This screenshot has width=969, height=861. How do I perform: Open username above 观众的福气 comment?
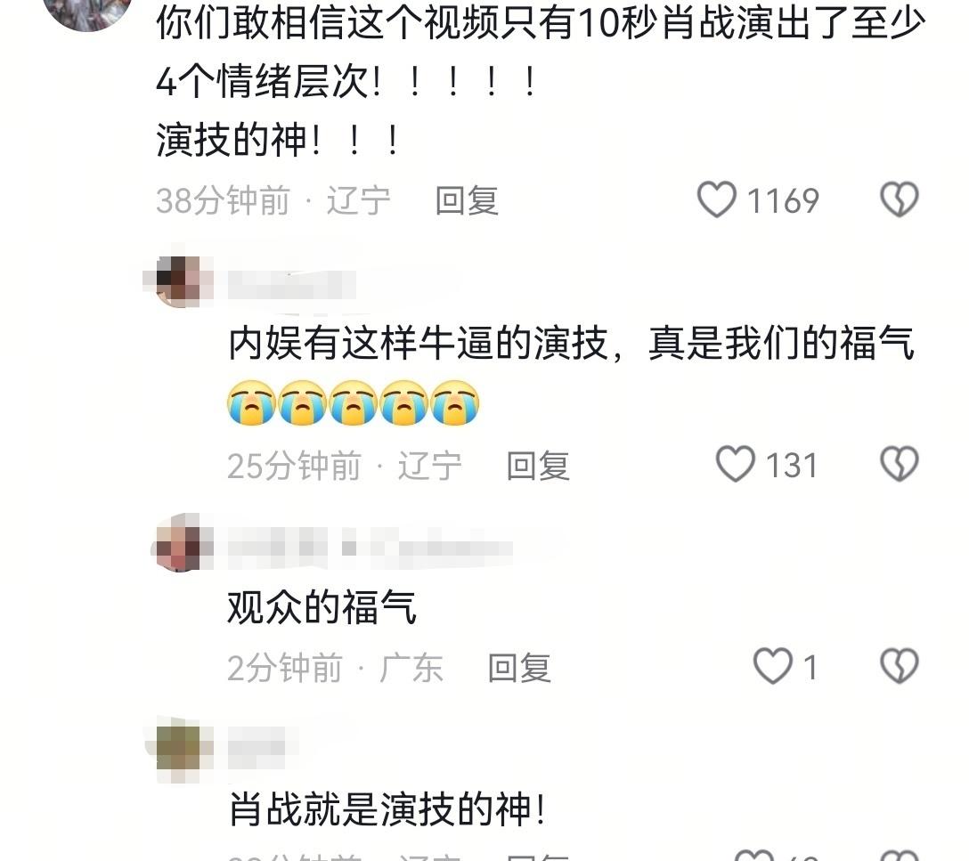370,548
